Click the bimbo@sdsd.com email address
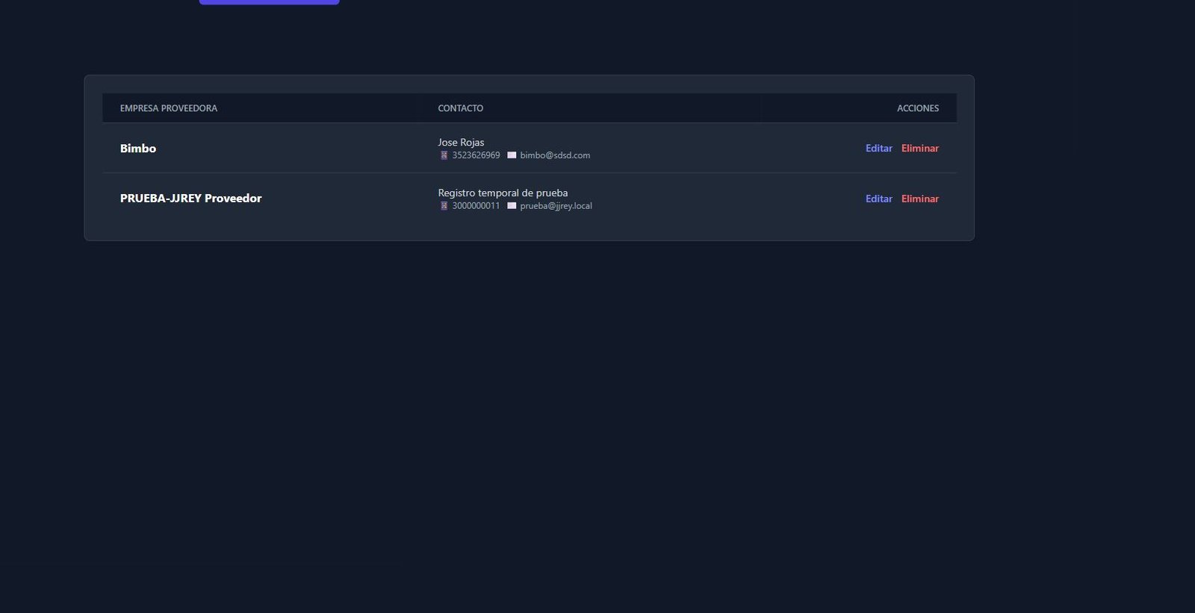This screenshot has height=613, width=1195. click(555, 155)
